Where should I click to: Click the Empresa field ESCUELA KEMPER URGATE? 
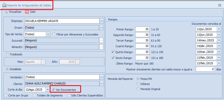tap(62, 21)
